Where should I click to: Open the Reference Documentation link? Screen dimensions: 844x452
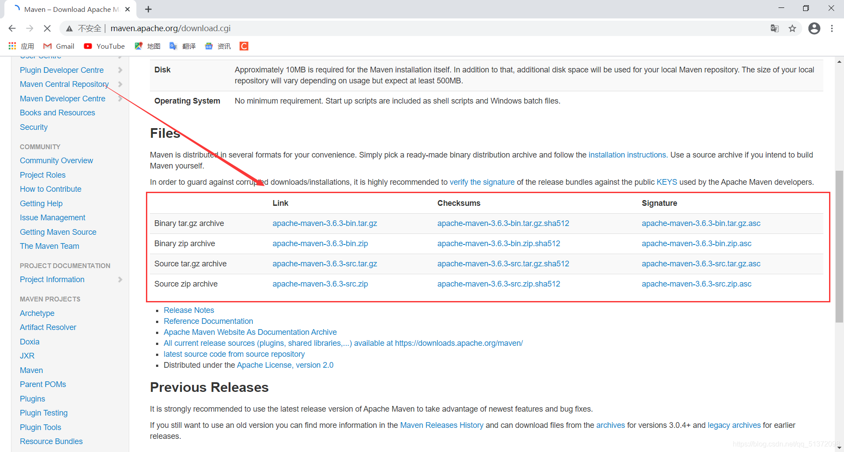click(x=208, y=321)
